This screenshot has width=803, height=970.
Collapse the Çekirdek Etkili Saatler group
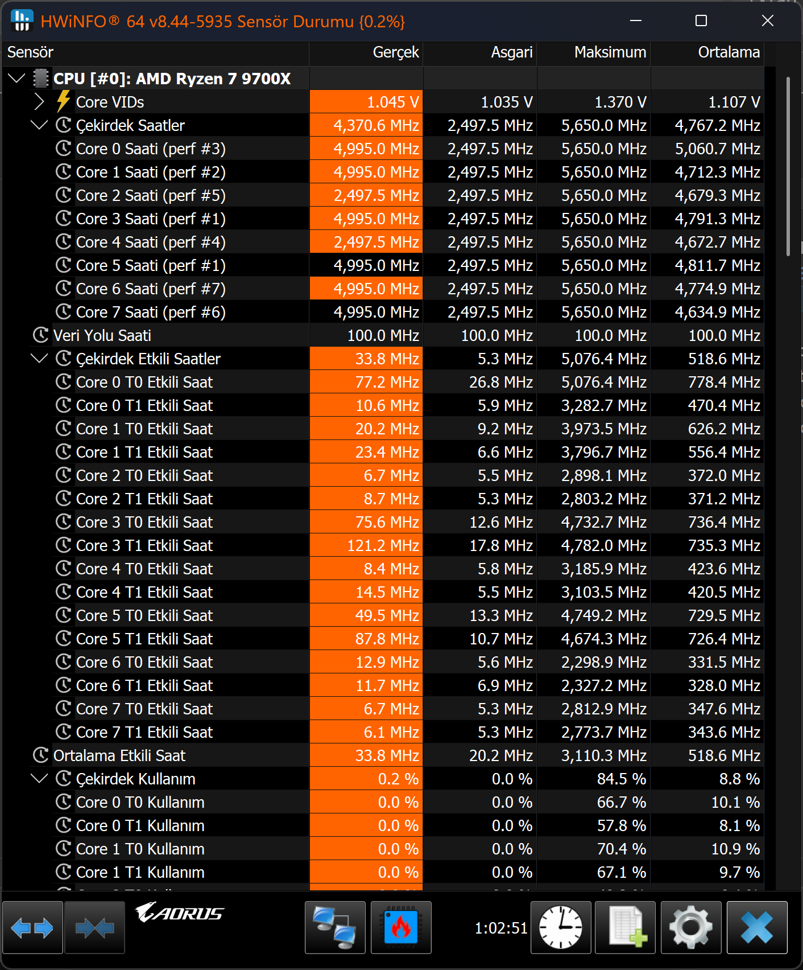(39, 359)
